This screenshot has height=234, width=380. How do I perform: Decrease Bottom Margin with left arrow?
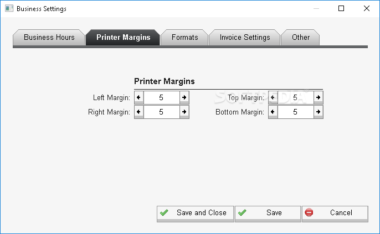pos(273,112)
